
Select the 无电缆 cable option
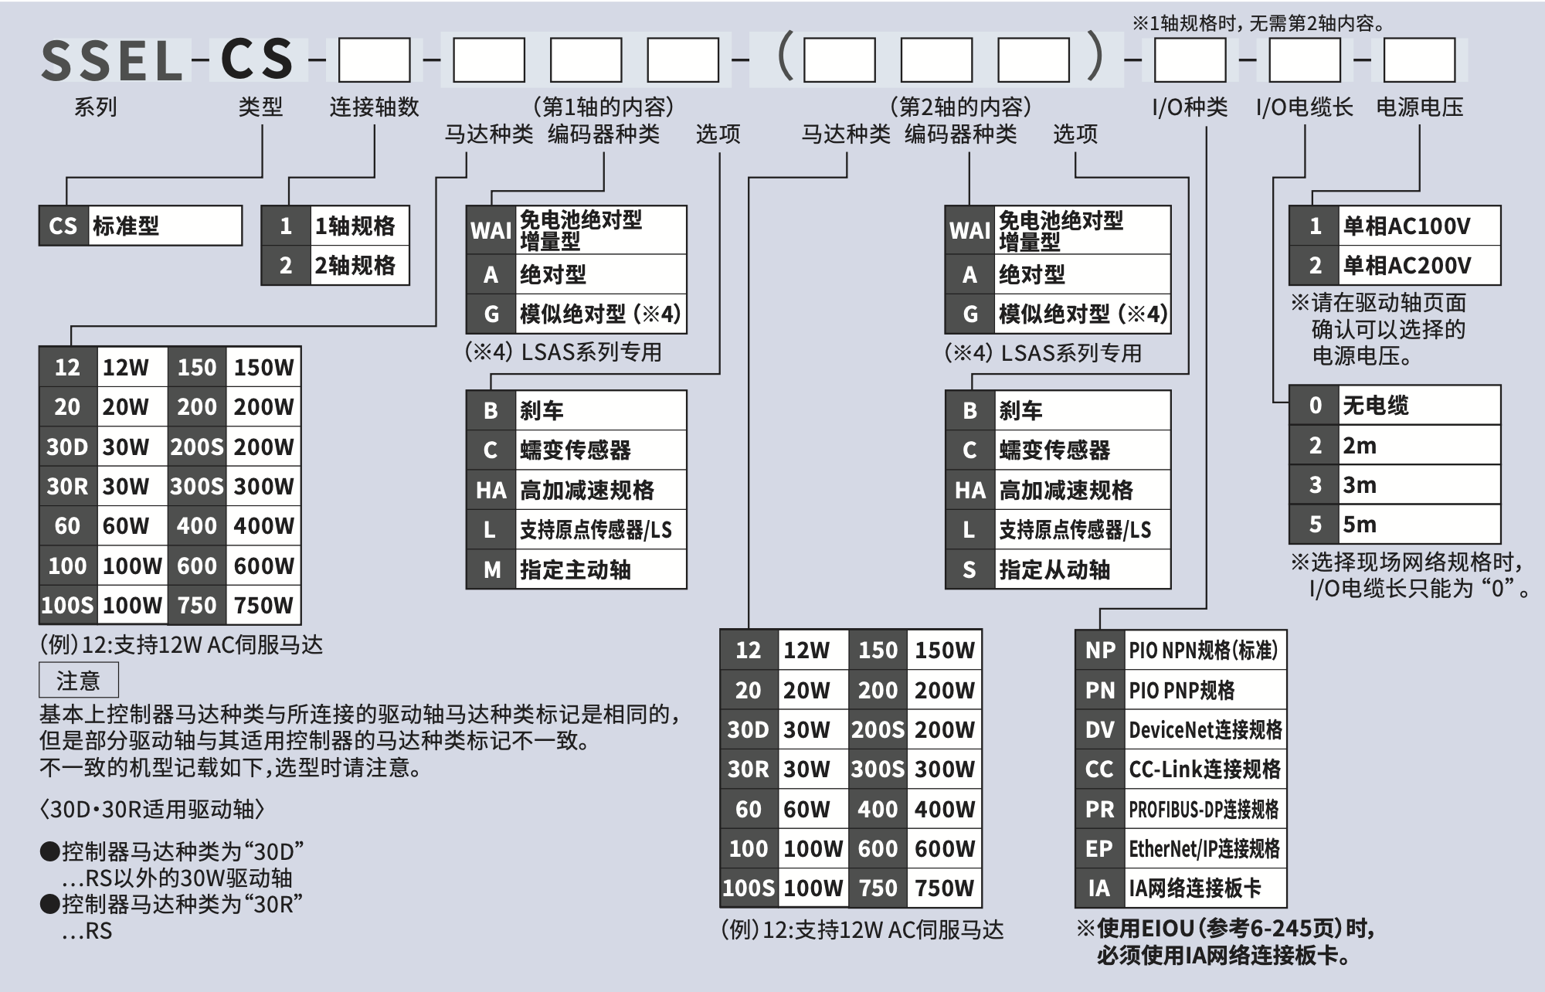(1395, 405)
